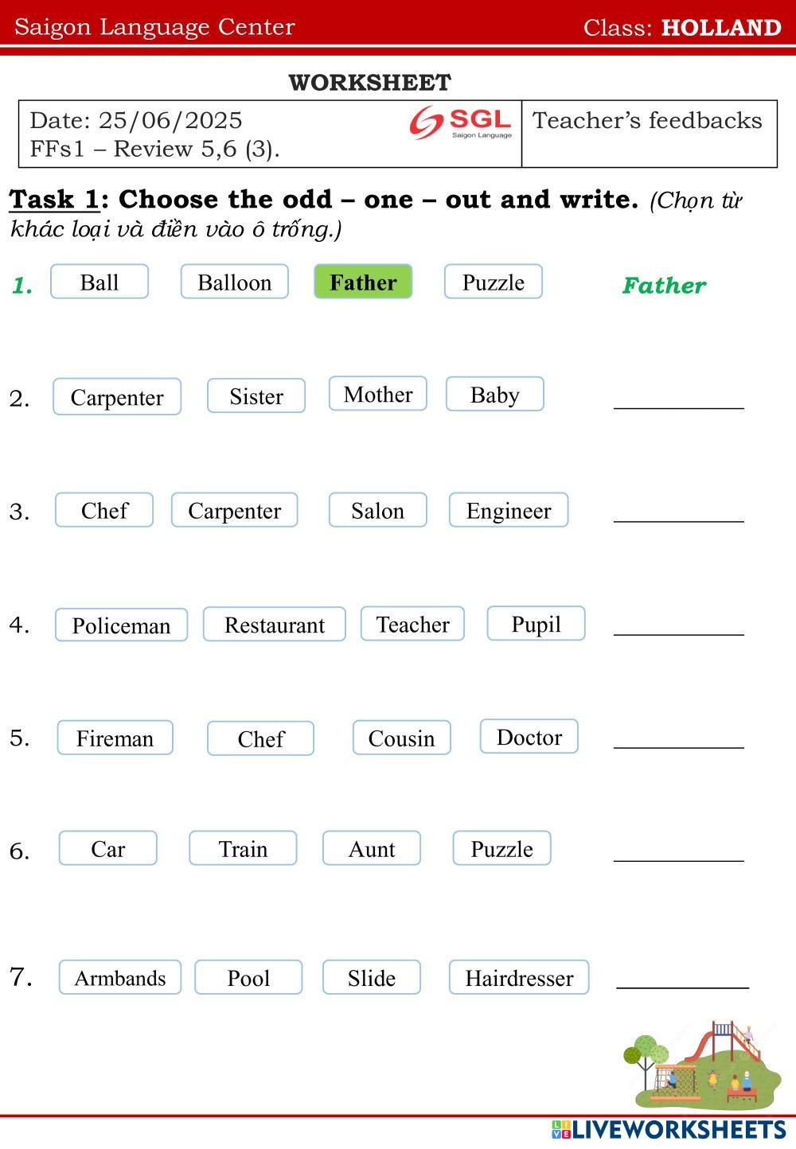The width and height of the screenshot is (796, 1149).
Task: Click the playground illustration
Action: [x=700, y=1065]
